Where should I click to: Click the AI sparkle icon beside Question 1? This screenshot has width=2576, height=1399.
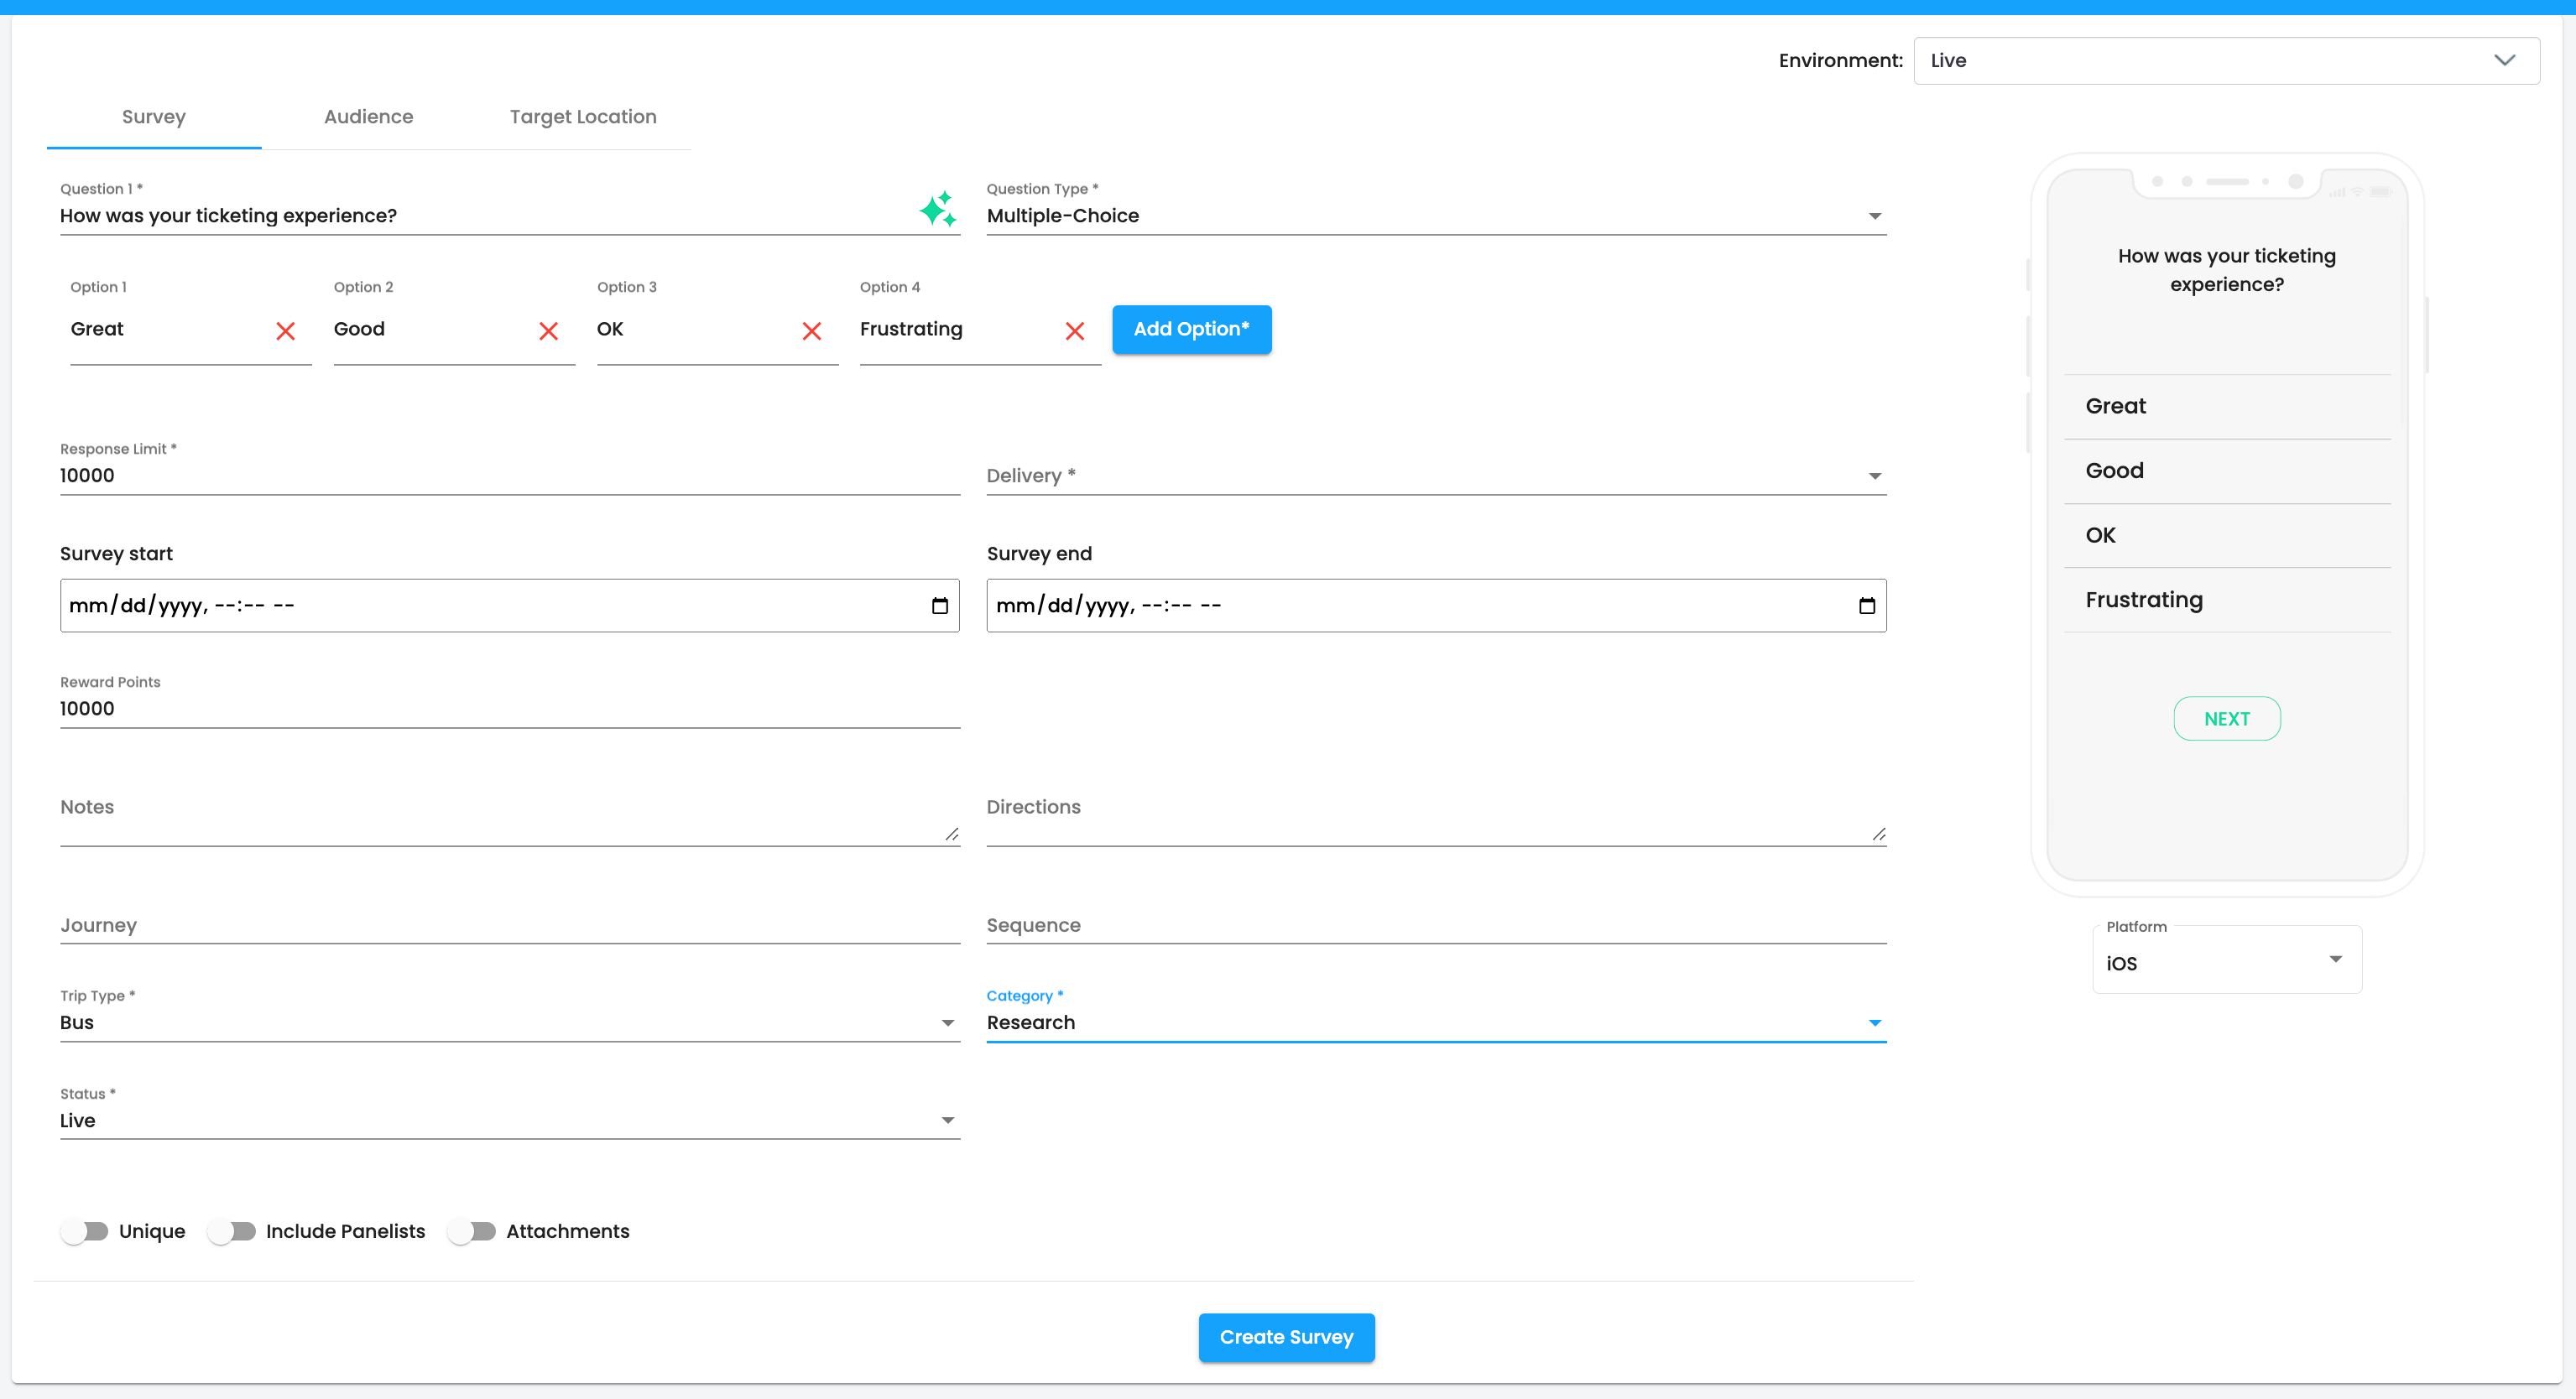pos(937,210)
